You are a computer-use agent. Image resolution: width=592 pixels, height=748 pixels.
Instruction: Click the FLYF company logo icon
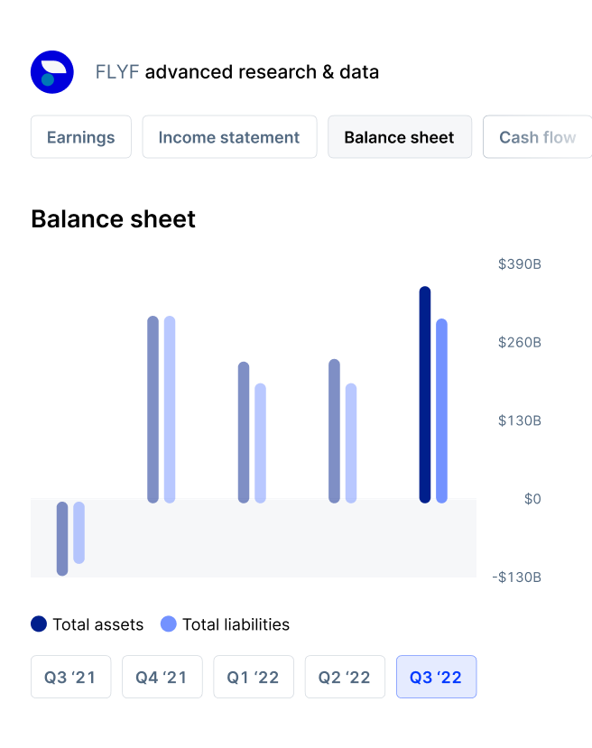(52, 72)
